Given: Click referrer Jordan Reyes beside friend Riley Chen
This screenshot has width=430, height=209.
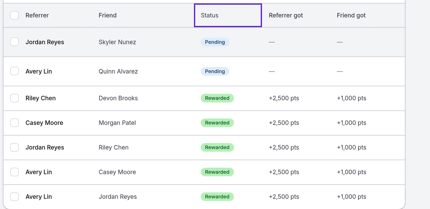Looking at the screenshot, I should (x=45, y=147).
